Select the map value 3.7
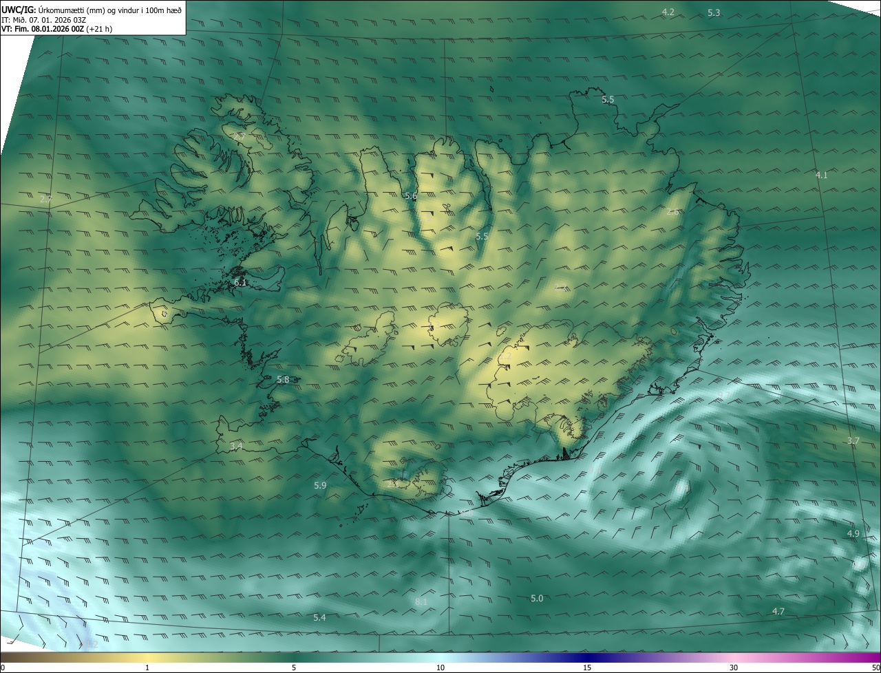This screenshot has height=673, width=881. click(x=853, y=441)
